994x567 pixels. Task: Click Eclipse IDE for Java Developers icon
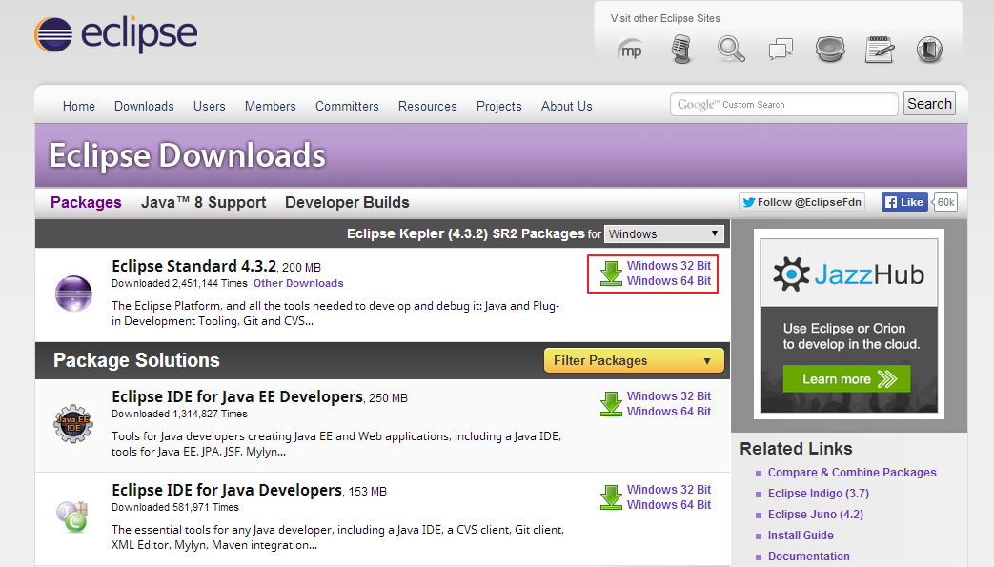pyautogui.click(x=72, y=516)
